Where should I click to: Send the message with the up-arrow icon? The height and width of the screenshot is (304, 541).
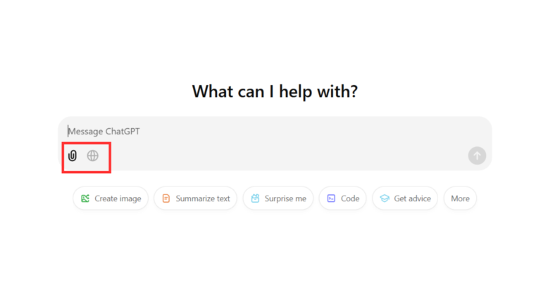click(x=477, y=156)
